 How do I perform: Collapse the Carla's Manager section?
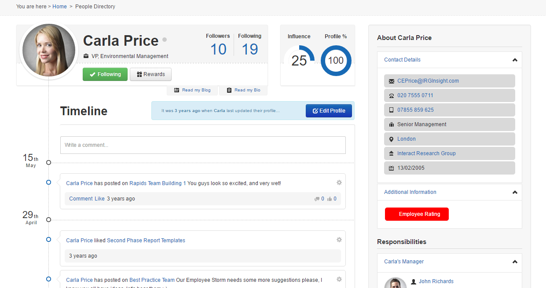pos(515,262)
